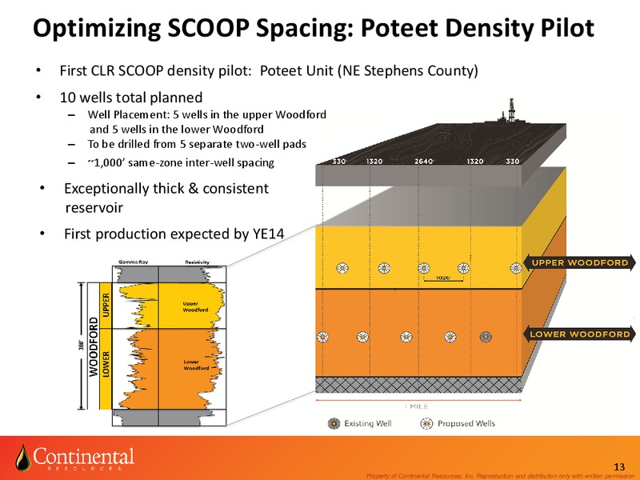
Task: Click the "~1,000' same-zone inter-well spacing" line
Action: coord(181,162)
